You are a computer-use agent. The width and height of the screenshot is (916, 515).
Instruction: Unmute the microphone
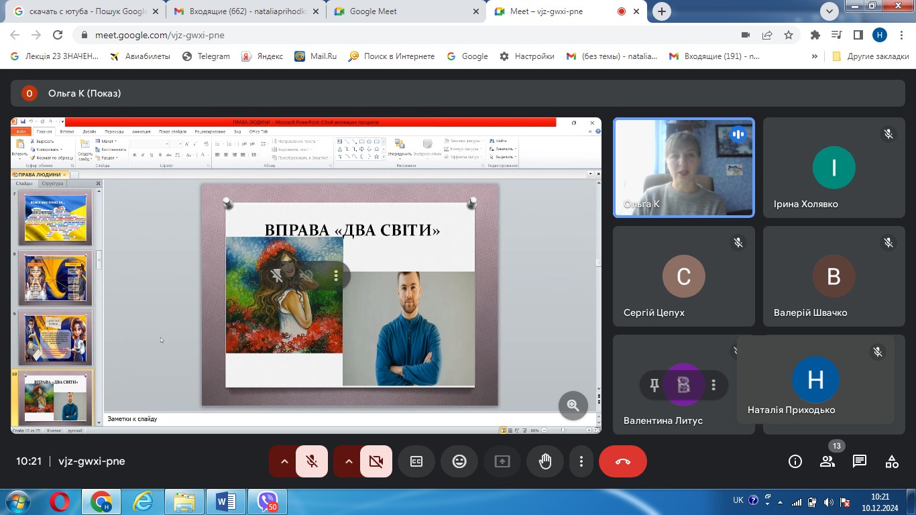312,461
